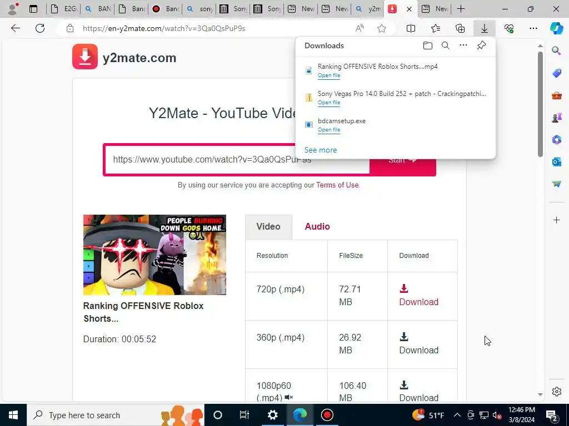569x426 pixels.
Task: Open the Terms of Use link
Action: pos(337,185)
